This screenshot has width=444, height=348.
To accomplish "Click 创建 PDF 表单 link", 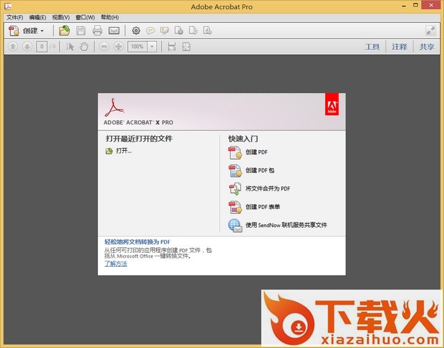I will point(263,207).
